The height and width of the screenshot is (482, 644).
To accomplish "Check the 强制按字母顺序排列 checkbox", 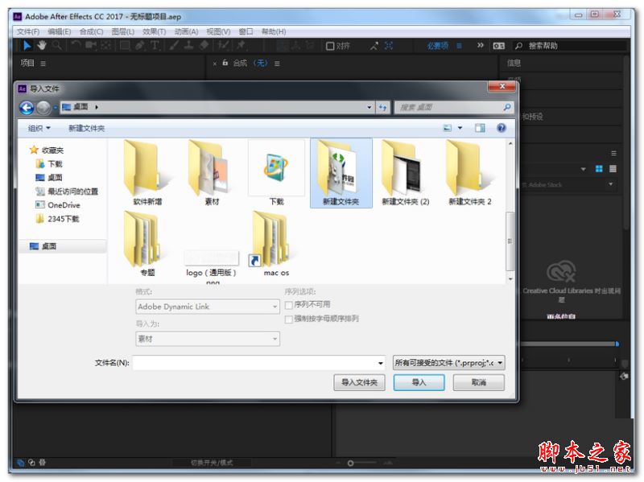I will point(289,319).
